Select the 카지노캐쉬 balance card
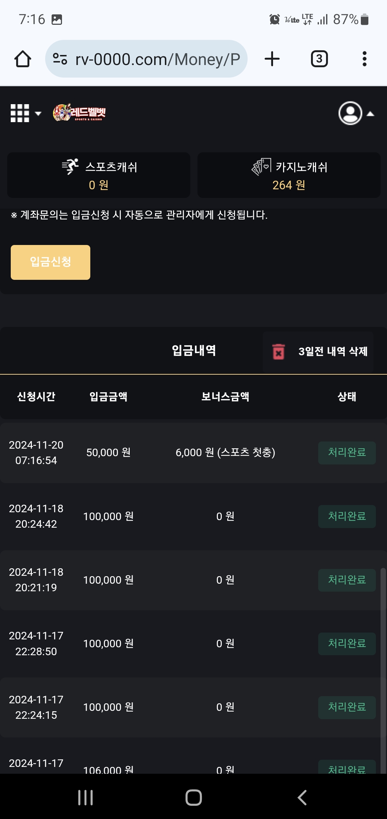 click(x=289, y=175)
